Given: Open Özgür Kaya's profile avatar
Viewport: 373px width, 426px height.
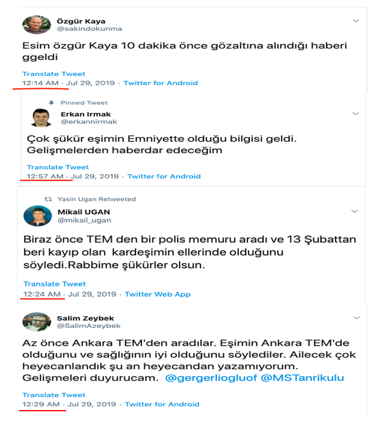Looking at the screenshot, I should [x=37, y=25].
